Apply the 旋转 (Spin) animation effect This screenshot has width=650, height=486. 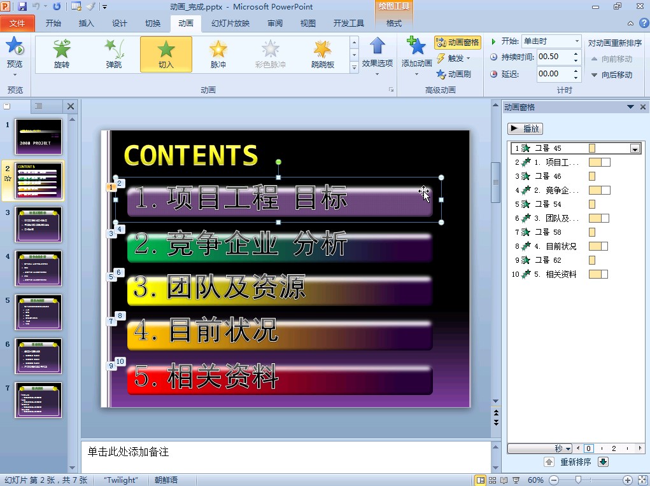click(62, 54)
